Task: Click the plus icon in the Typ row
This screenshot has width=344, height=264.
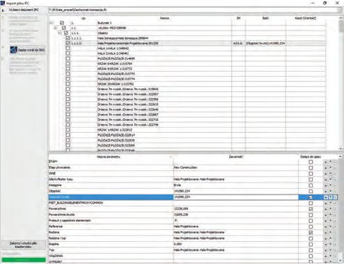Action: (x=326, y=251)
